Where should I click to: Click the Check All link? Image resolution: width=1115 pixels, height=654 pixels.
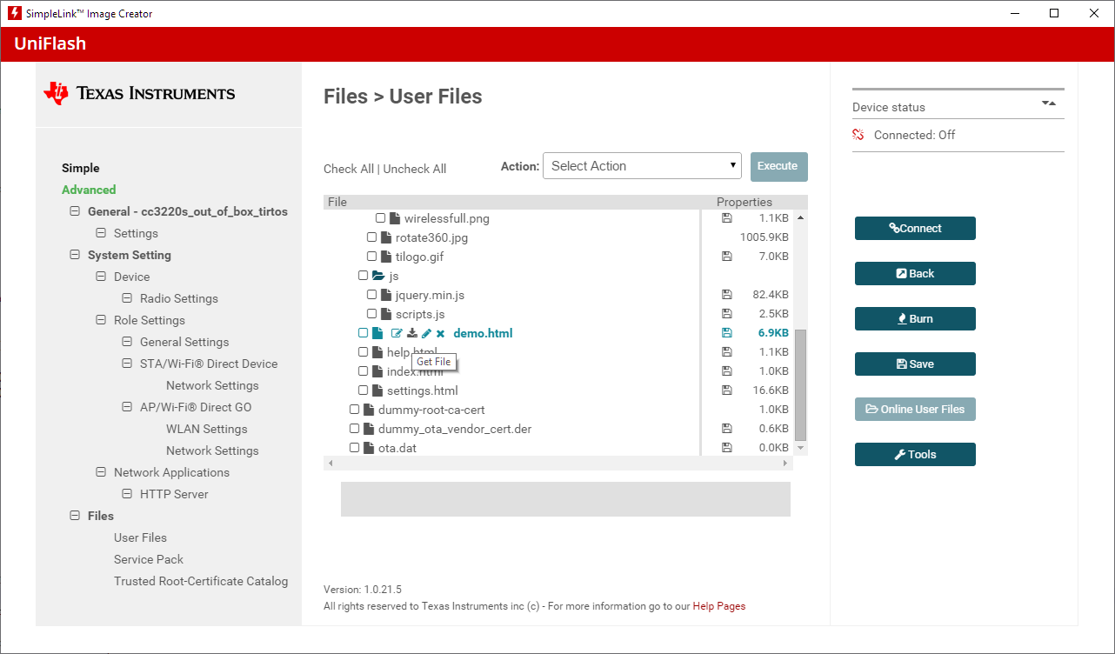click(349, 169)
